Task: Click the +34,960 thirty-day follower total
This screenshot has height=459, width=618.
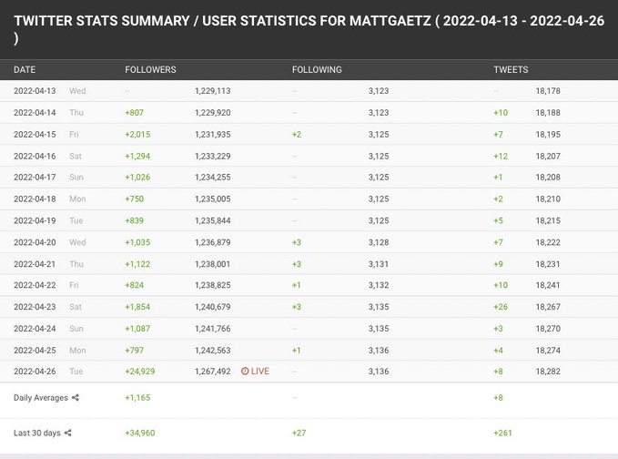Action: pos(142,433)
